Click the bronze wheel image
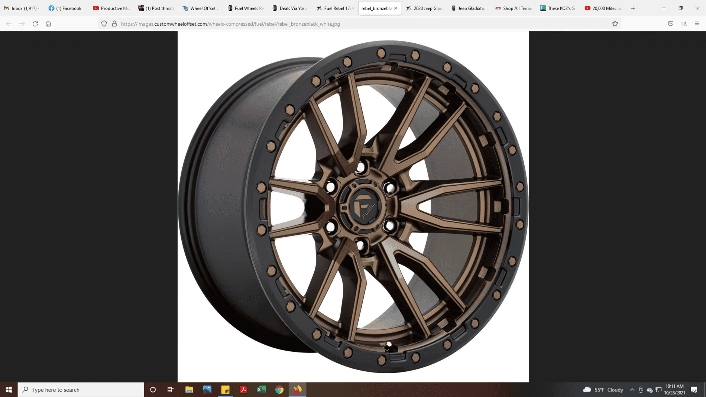The image size is (706, 397). (353, 206)
